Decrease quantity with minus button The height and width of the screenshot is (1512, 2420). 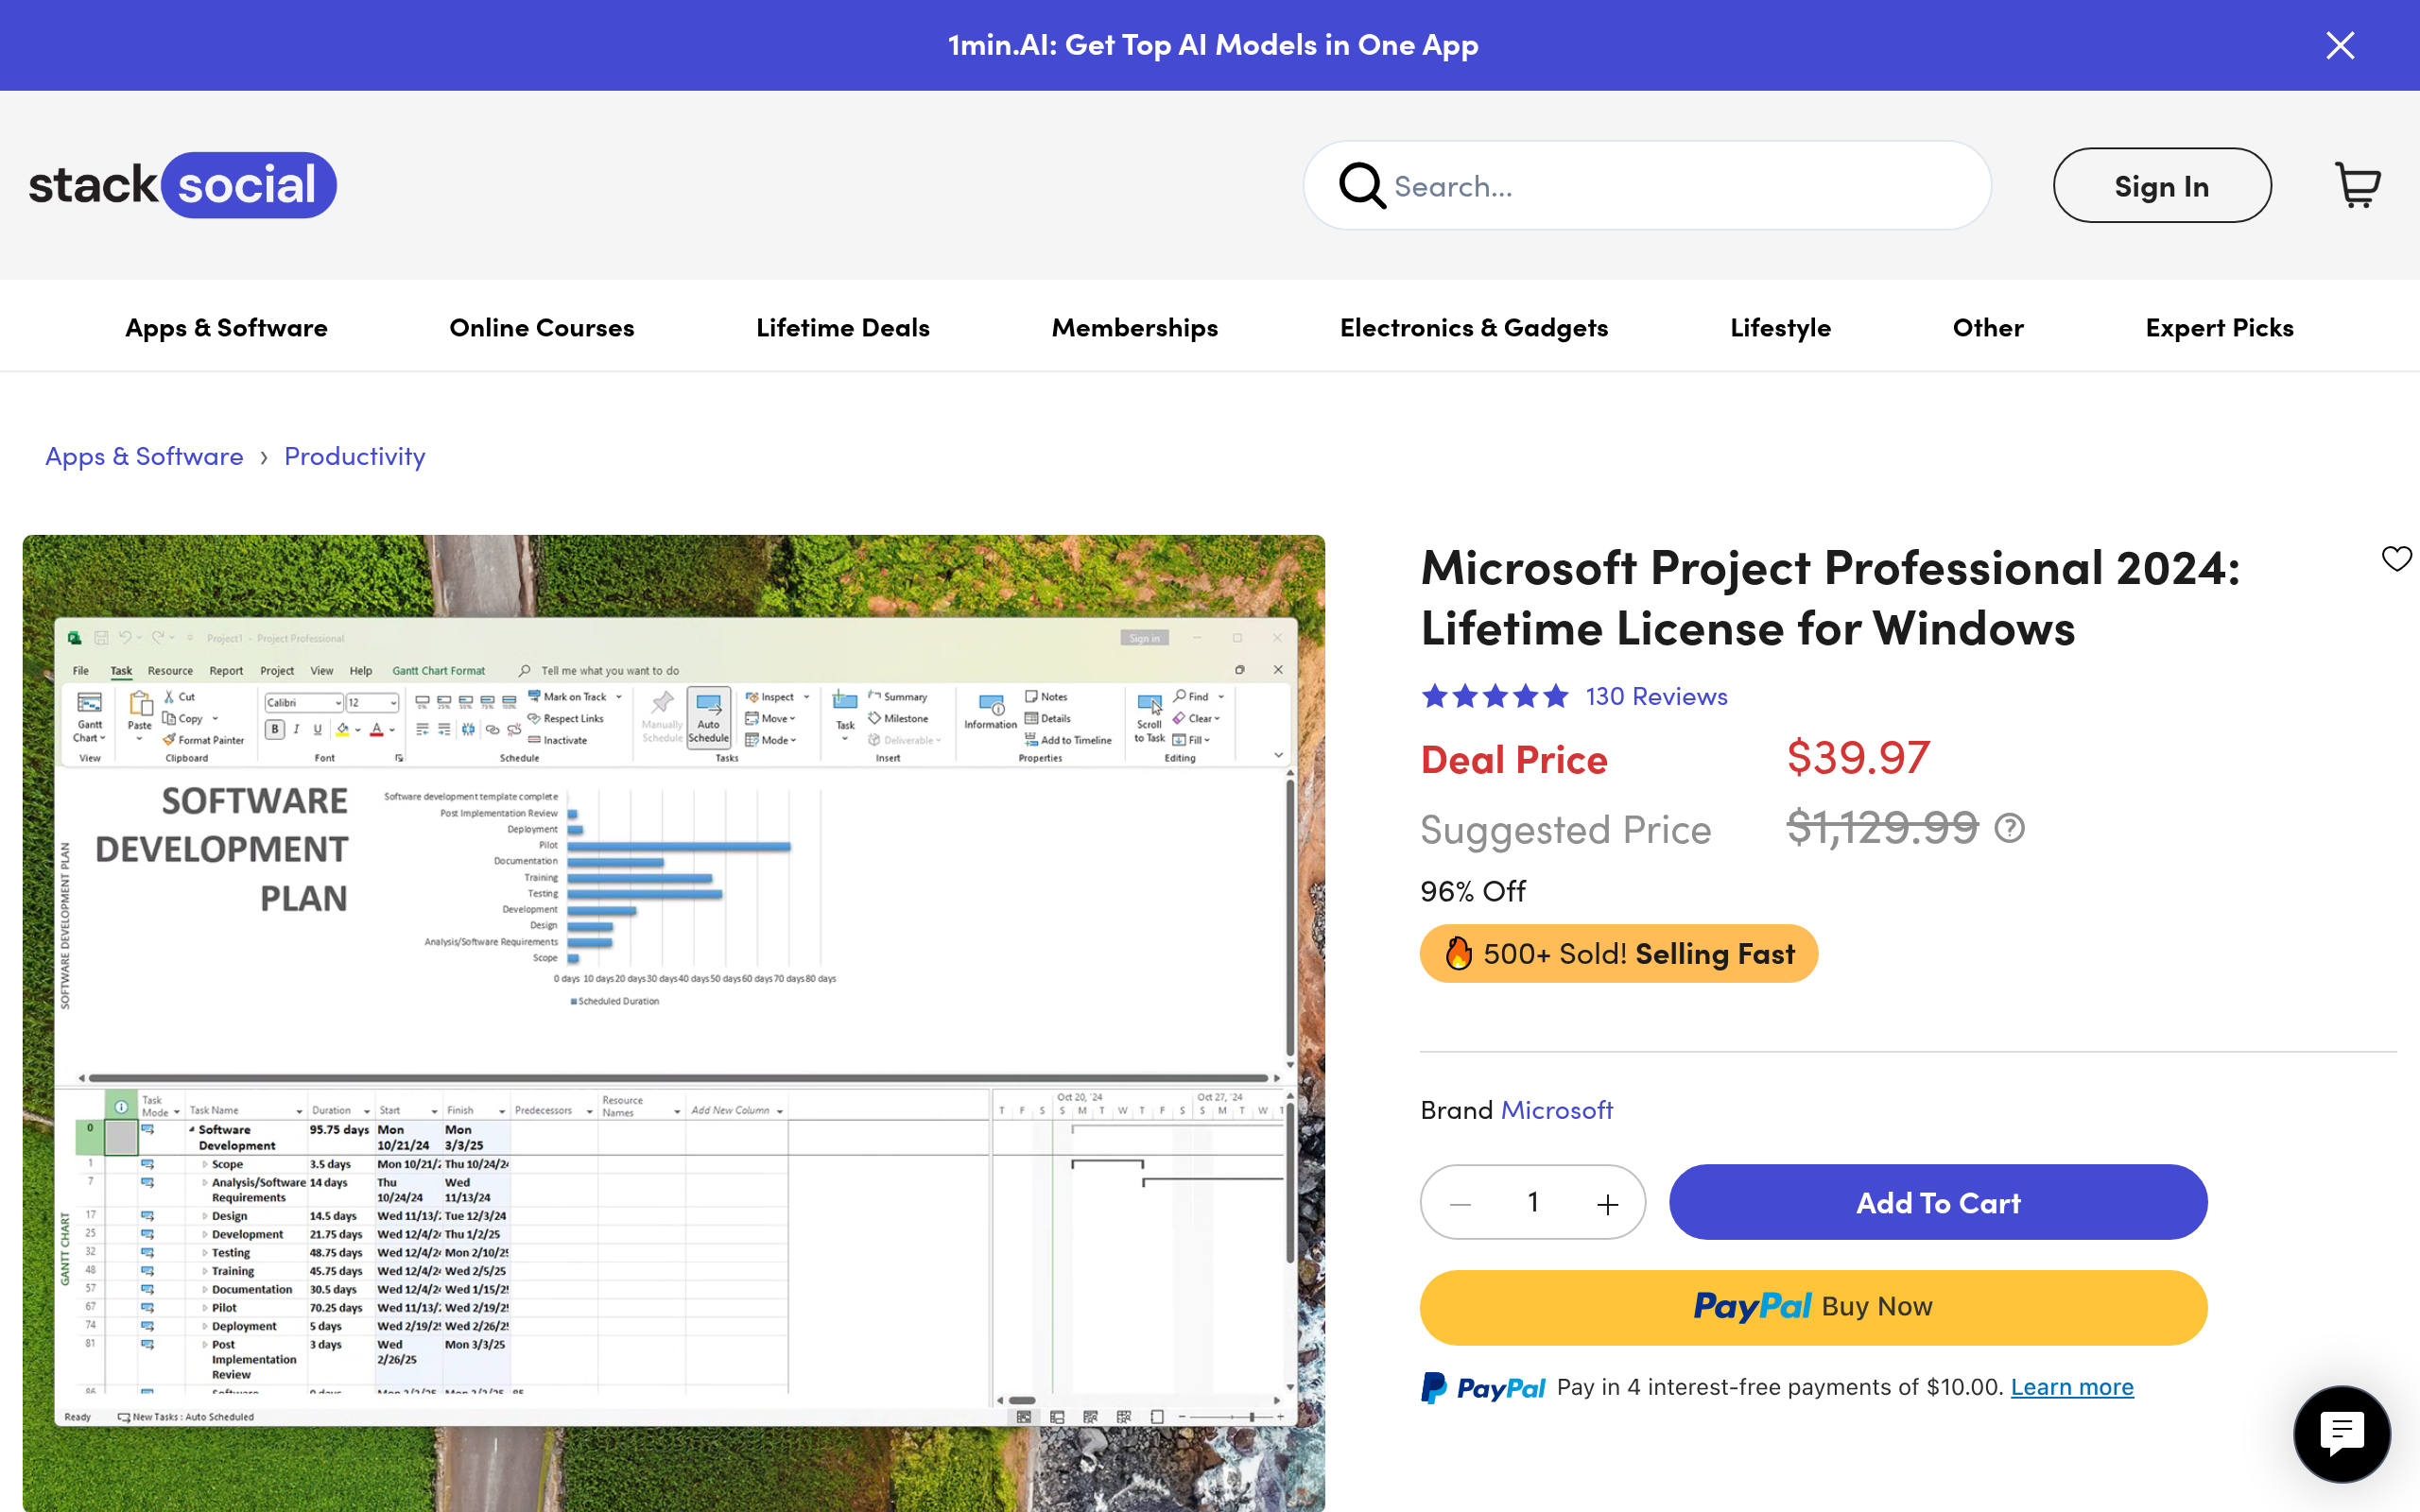click(1460, 1204)
